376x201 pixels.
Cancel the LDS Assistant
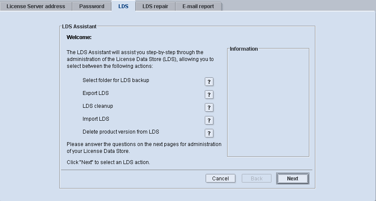[220, 179]
